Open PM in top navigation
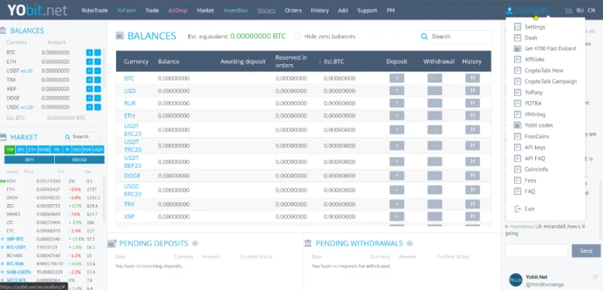 [x=390, y=11]
